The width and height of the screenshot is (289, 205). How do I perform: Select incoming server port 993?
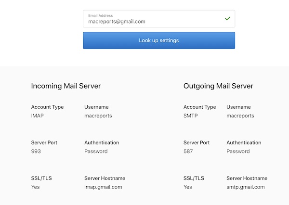(x=36, y=151)
